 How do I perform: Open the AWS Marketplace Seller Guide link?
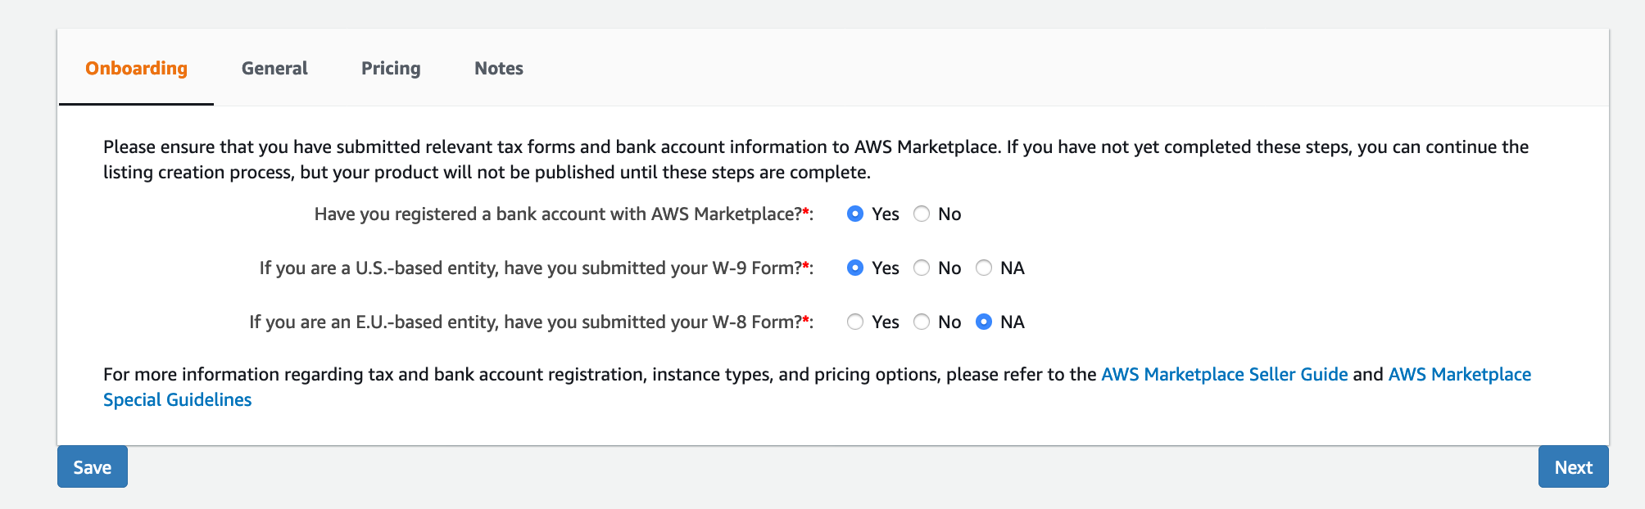(1224, 375)
